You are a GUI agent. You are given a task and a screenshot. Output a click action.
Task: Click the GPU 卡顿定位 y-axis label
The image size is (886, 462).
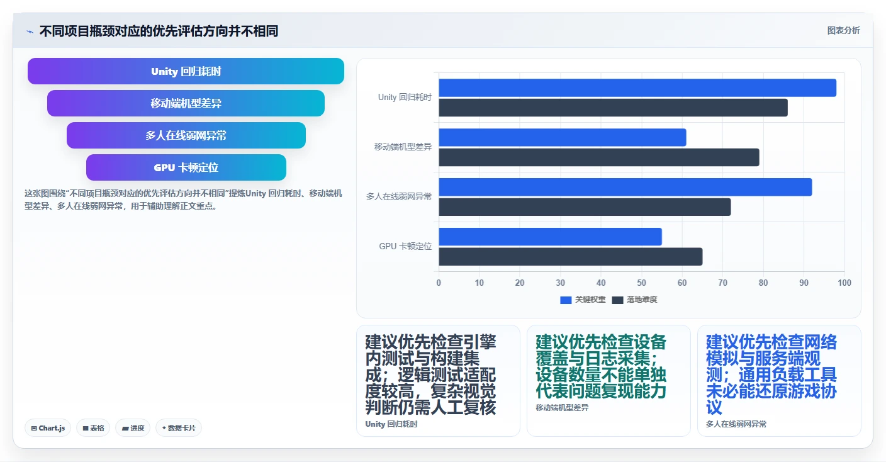point(405,246)
